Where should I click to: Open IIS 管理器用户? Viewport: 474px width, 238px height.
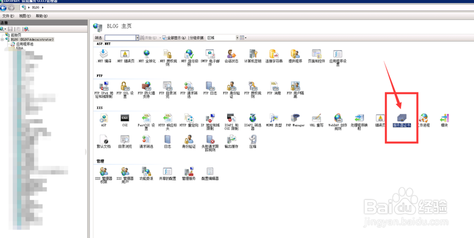pos(125,175)
